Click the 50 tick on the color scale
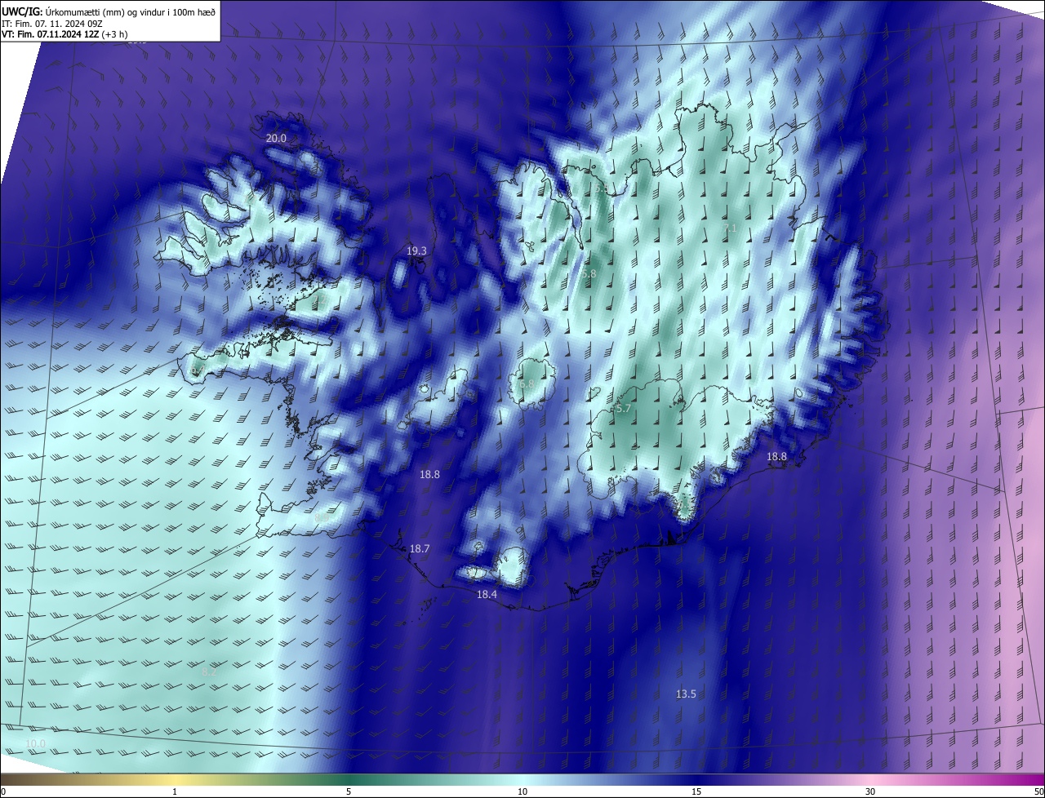Viewport: 1045px width, 798px height. click(1038, 791)
